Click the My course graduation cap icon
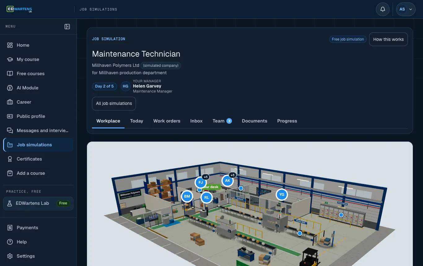The width and height of the screenshot is (423, 266). pos(10,59)
